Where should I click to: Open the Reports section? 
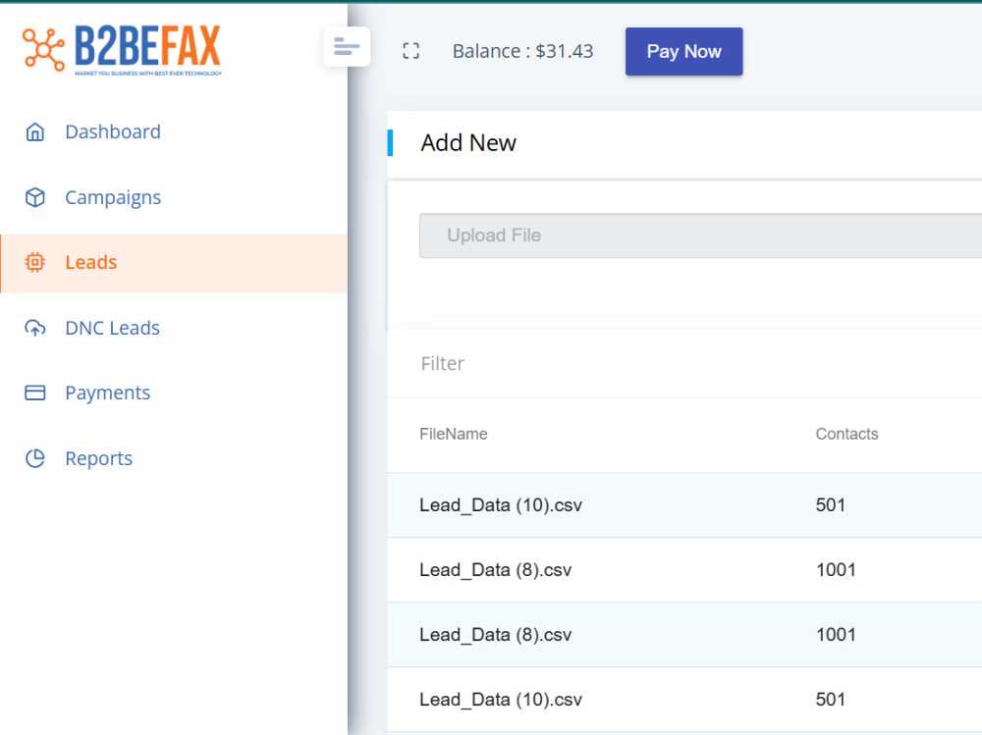(x=174, y=459)
